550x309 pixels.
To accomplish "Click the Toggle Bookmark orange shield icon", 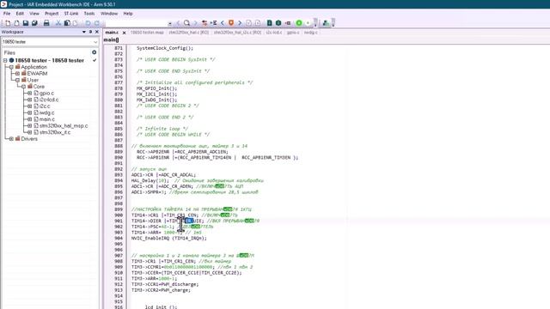I will click(231, 23).
